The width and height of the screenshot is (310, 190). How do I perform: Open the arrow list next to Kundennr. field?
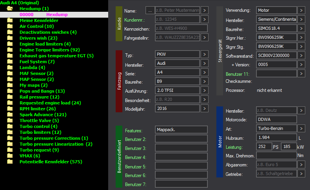pos(205,19)
